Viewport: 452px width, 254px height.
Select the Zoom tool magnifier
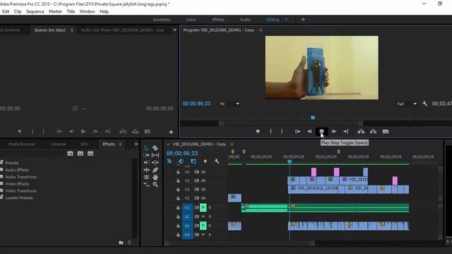(x=155, y=185)
